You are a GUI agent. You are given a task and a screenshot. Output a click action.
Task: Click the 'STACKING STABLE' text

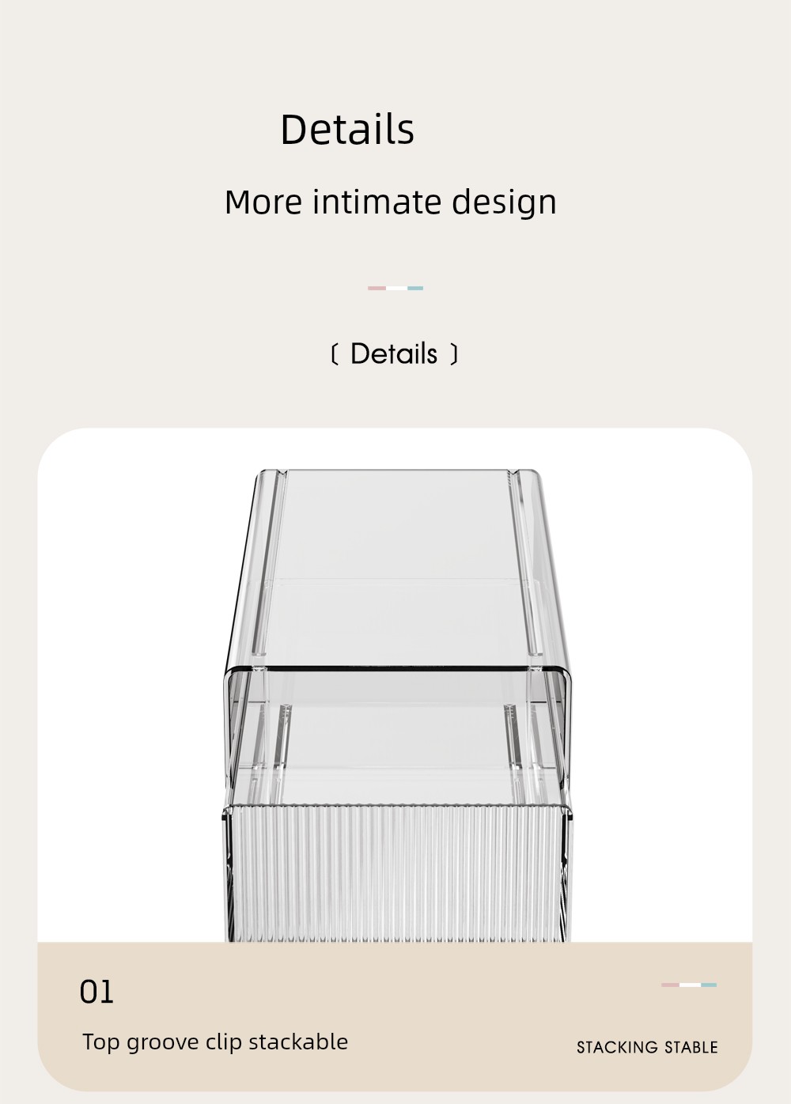647,1047
